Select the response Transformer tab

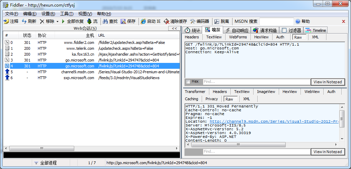point(195,92)
